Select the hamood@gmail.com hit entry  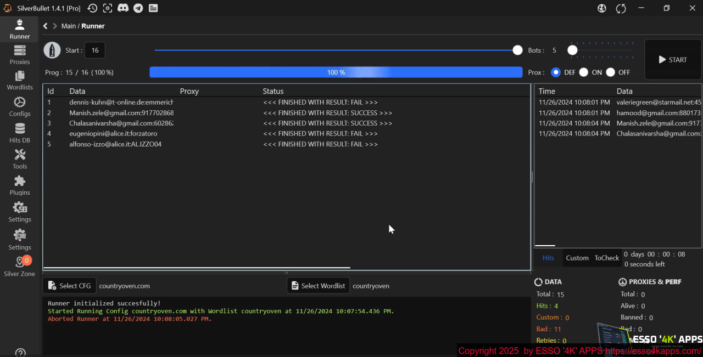pos(618,113)
